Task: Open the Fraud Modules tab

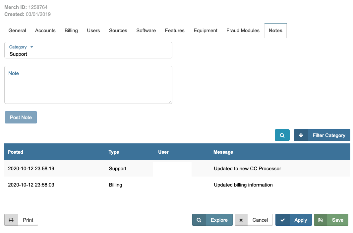Action: tap(243, 31)
